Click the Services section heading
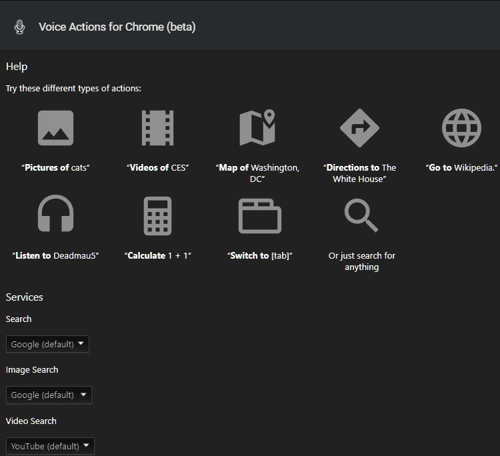This screenshot has height=456, width=500. click(24, 297)
